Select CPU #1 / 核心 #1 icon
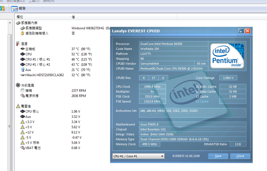 pos(22,59)
